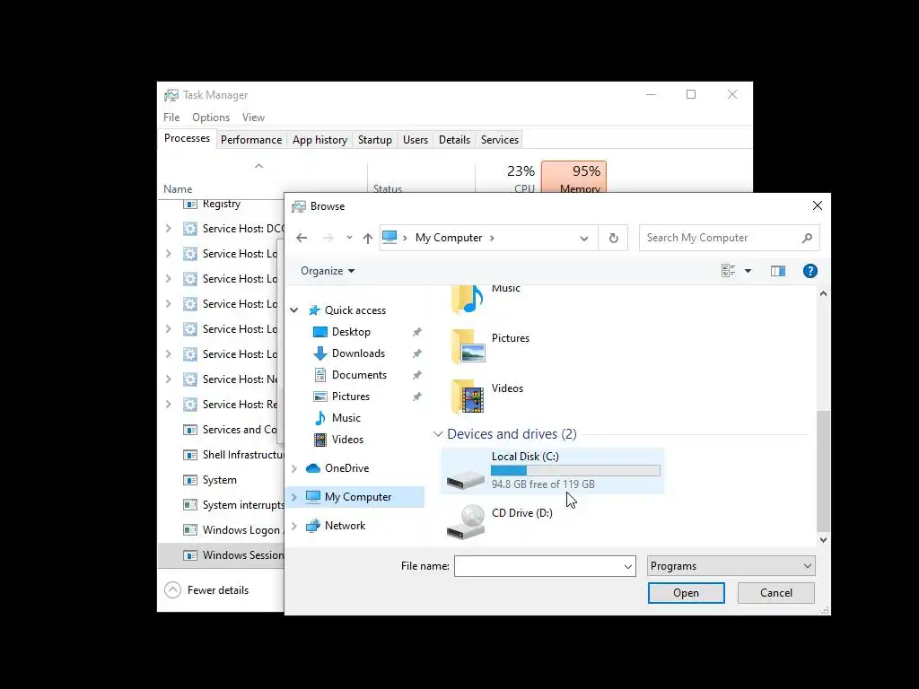
Task: Select the System process row icon
Action: click(190, 481)
